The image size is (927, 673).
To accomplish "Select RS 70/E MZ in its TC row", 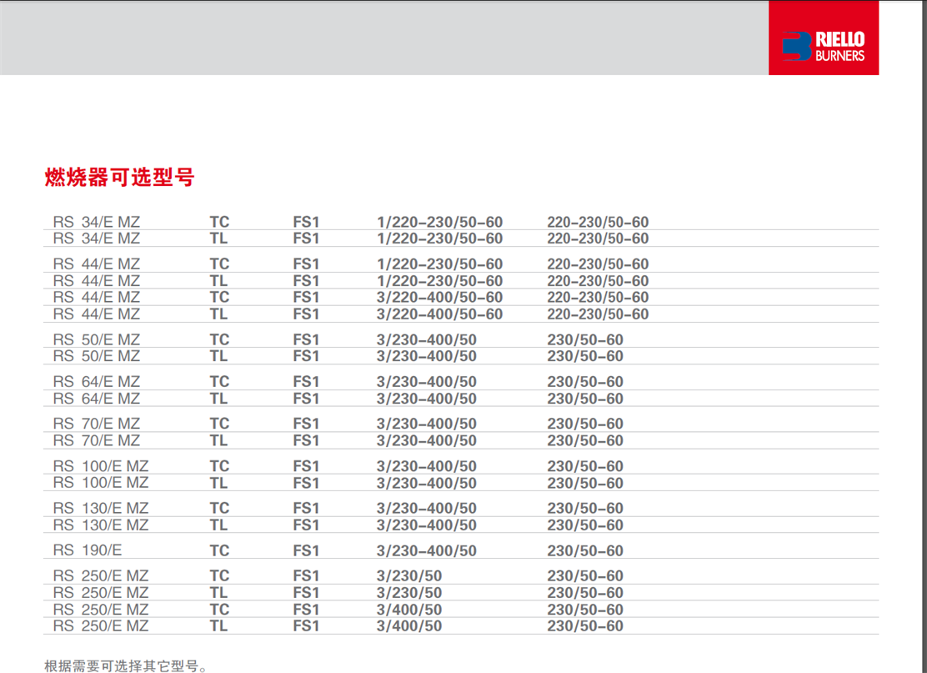I will click(x=97, y=424).
